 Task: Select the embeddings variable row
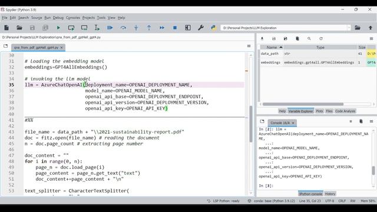pyautogui.click(x=318, y=62)
